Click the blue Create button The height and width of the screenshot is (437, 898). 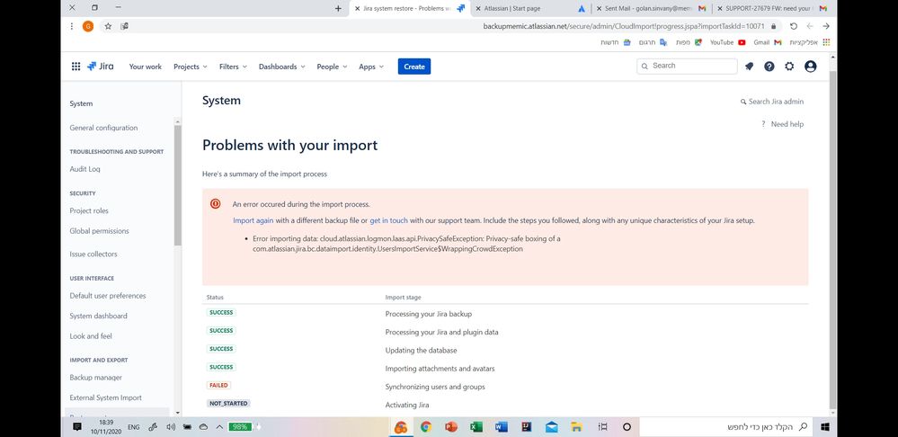click(x=414, y=67)
